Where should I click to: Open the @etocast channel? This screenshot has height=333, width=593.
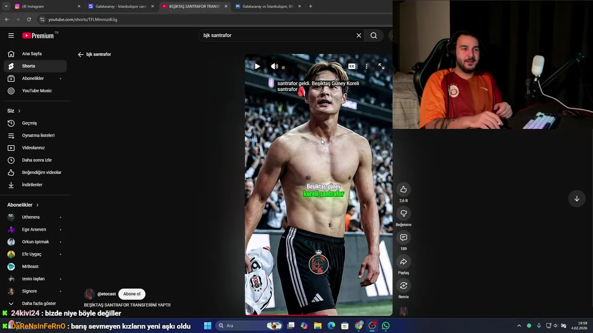(107, 294)
